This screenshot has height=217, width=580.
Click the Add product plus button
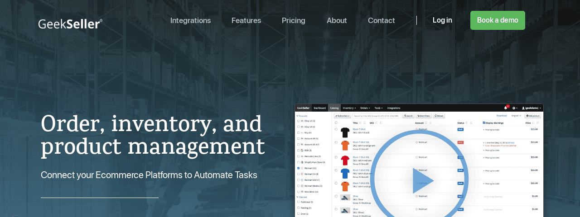pos(532,116)
